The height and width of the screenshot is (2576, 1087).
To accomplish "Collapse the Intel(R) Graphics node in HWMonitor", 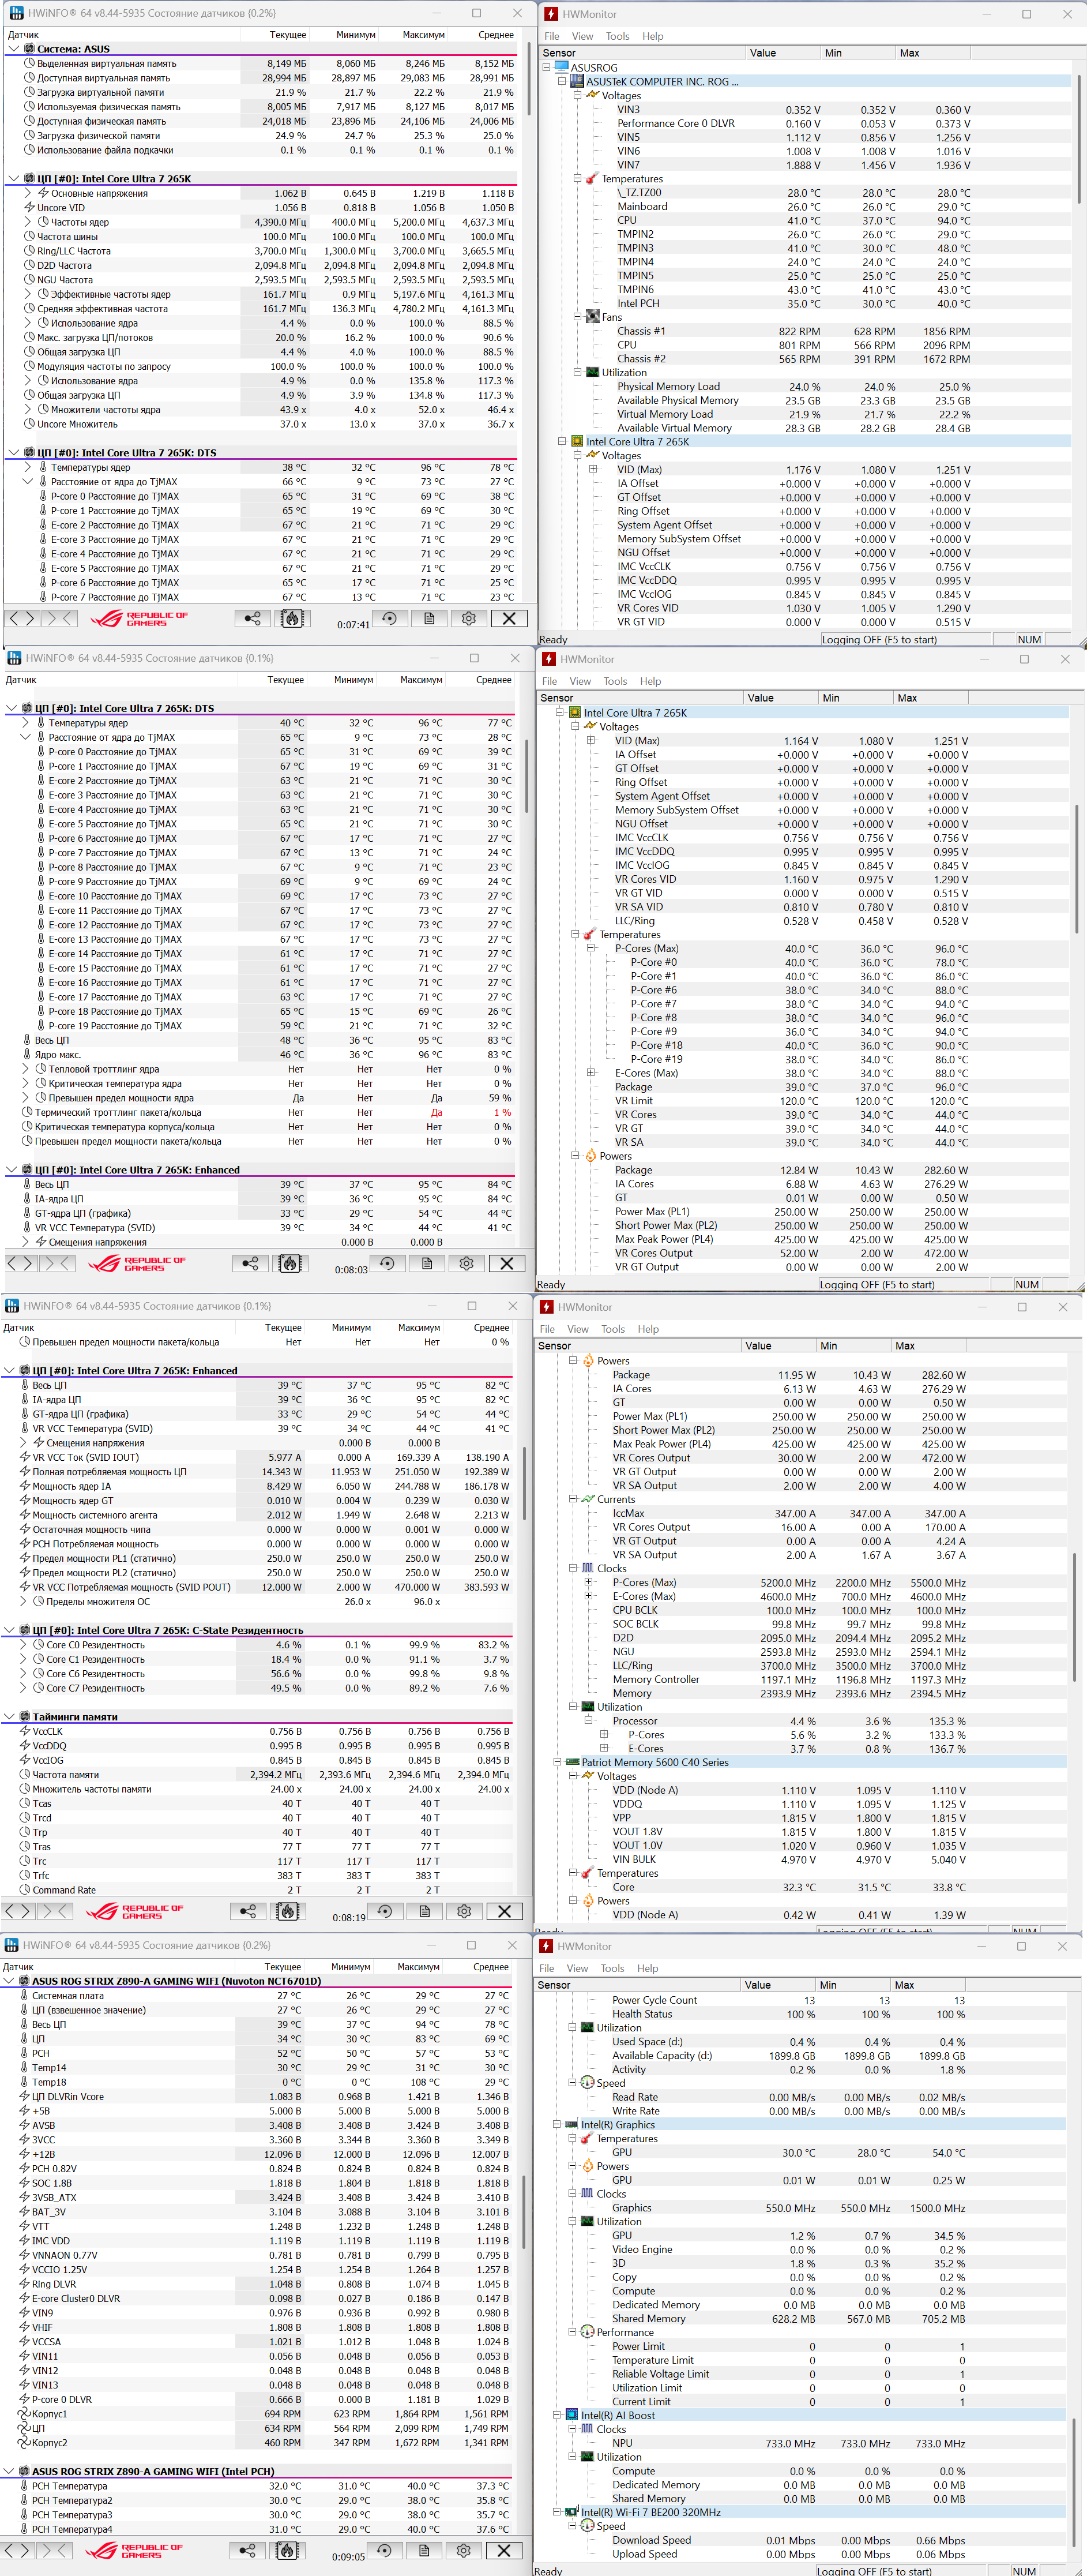I will coord(558,2124).
